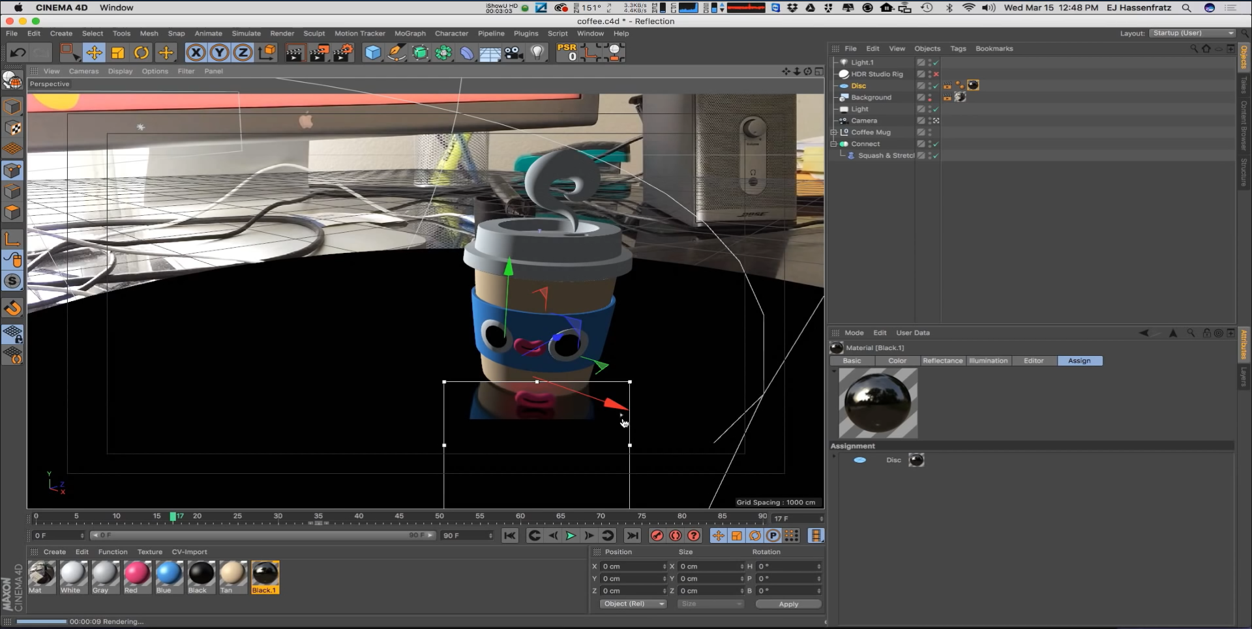Switch to Points mode in left toolbar
This screenshot has height=629, width=1252.
point(12,171)
